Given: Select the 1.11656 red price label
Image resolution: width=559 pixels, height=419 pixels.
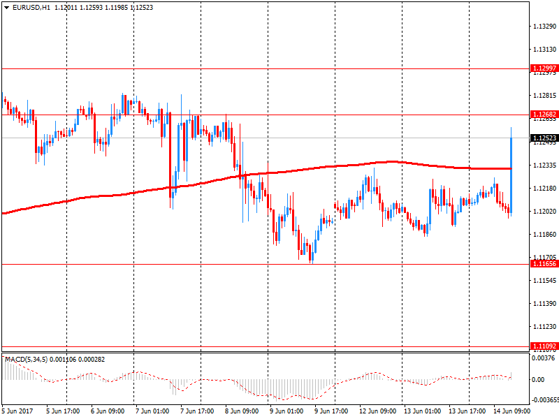Looking at the screenshot, I should coord(544,264).
